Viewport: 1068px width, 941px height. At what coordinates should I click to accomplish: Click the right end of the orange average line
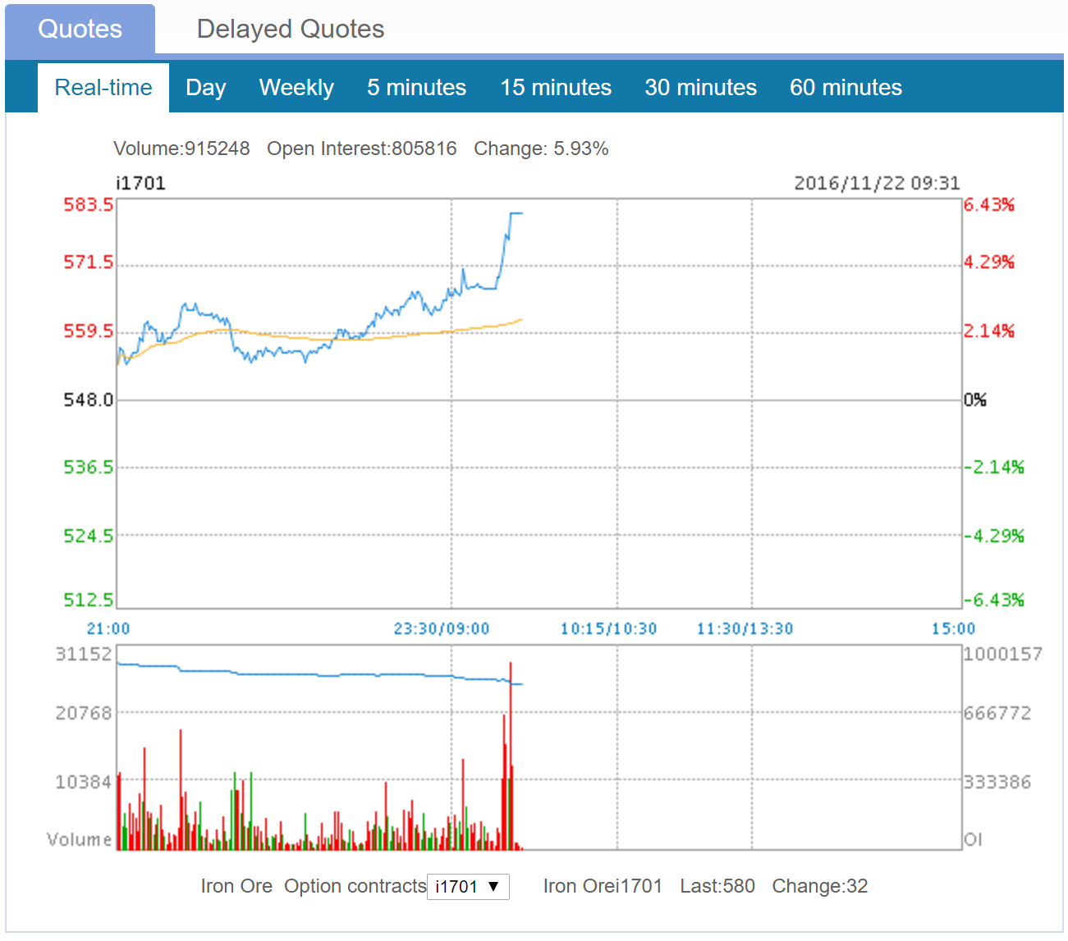click(520, 320)
